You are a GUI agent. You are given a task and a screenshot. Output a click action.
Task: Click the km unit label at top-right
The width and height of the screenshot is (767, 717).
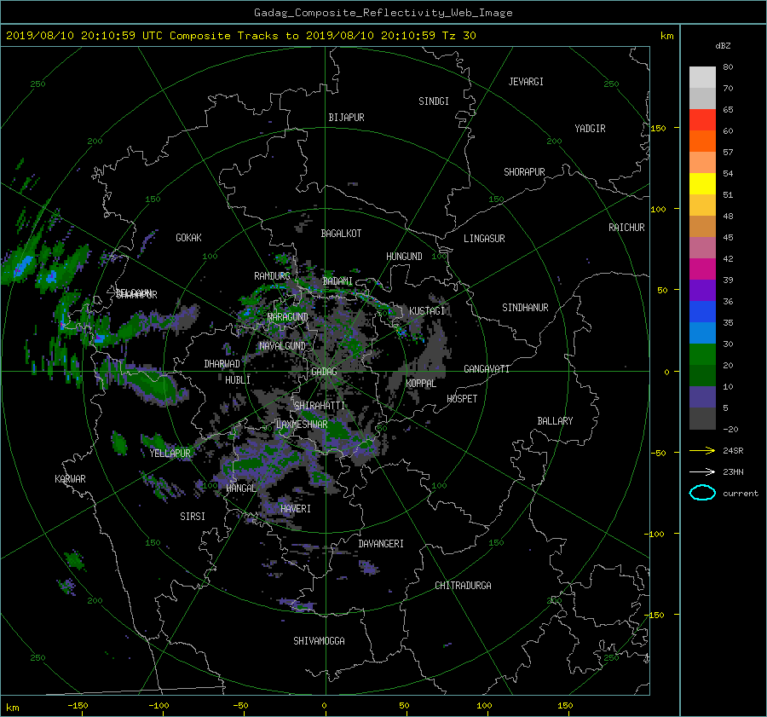(666, 36)
